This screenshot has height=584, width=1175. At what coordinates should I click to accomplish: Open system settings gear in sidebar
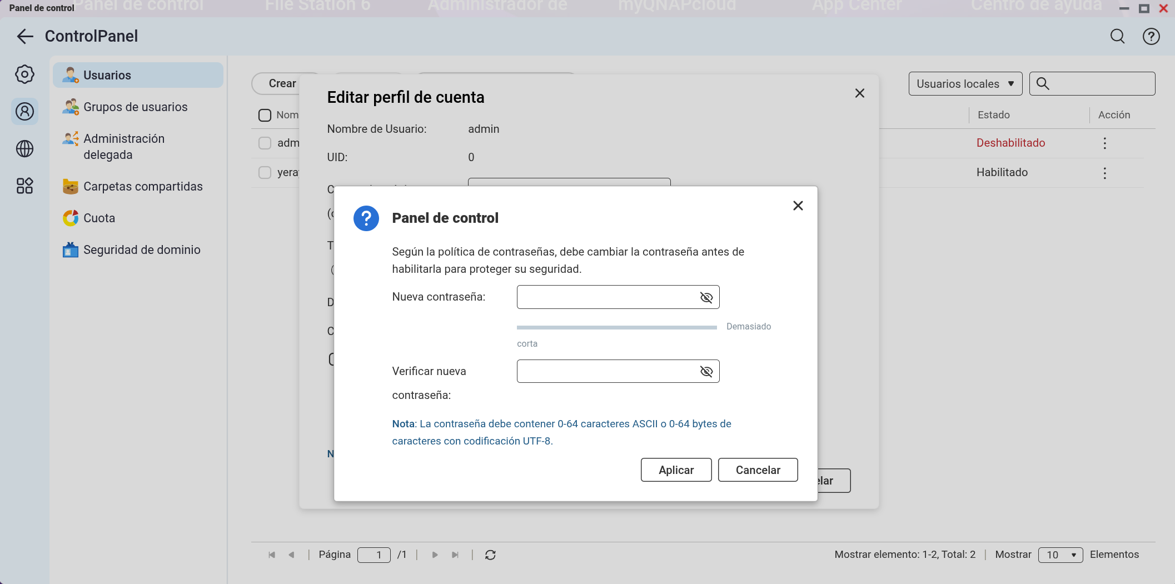tap(24, 74)
